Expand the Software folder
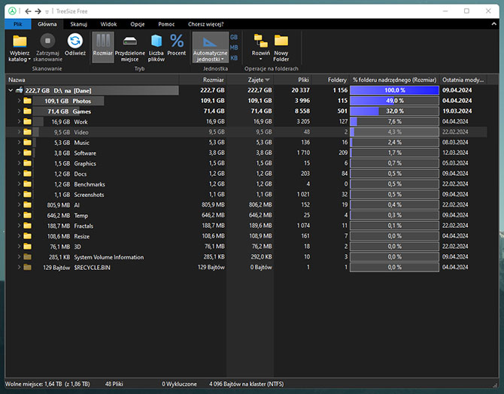 point(19,153)
